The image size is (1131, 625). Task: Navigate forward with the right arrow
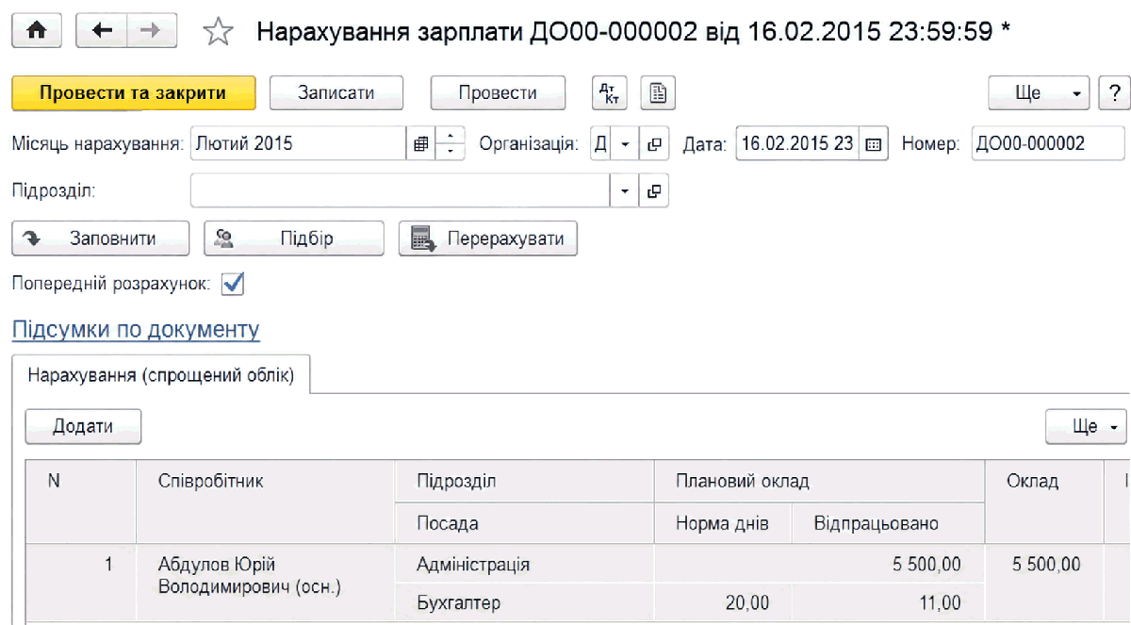[151, 31]
